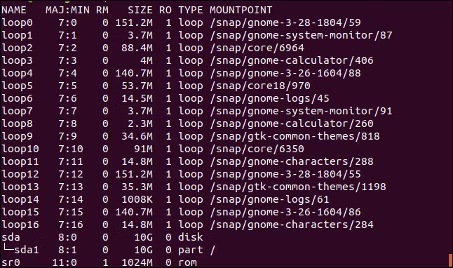Click the /snap/core18/970 mountpoint
This screenshot has width=453, height=268.
(x=260, y=86)
